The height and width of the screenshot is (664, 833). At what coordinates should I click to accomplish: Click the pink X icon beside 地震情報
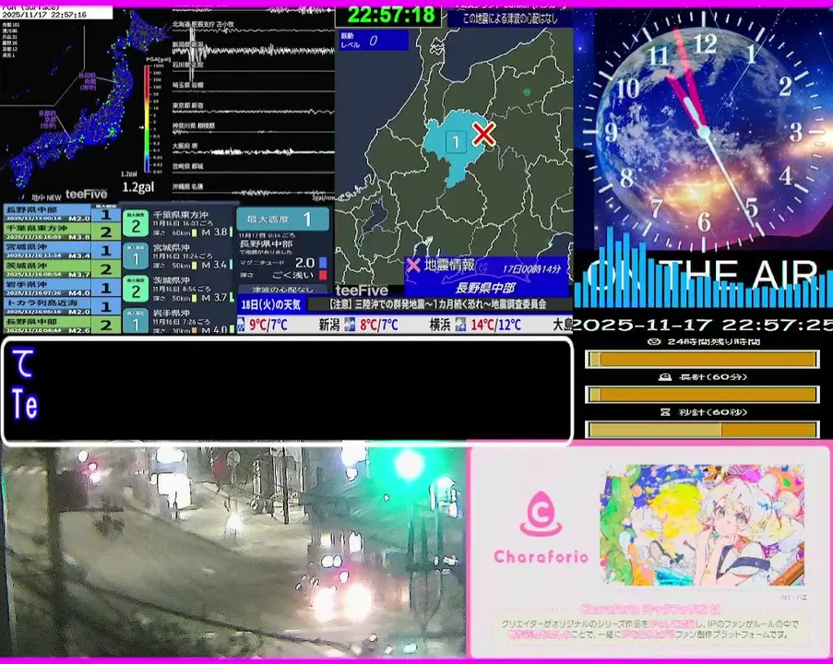click(413, 265)
